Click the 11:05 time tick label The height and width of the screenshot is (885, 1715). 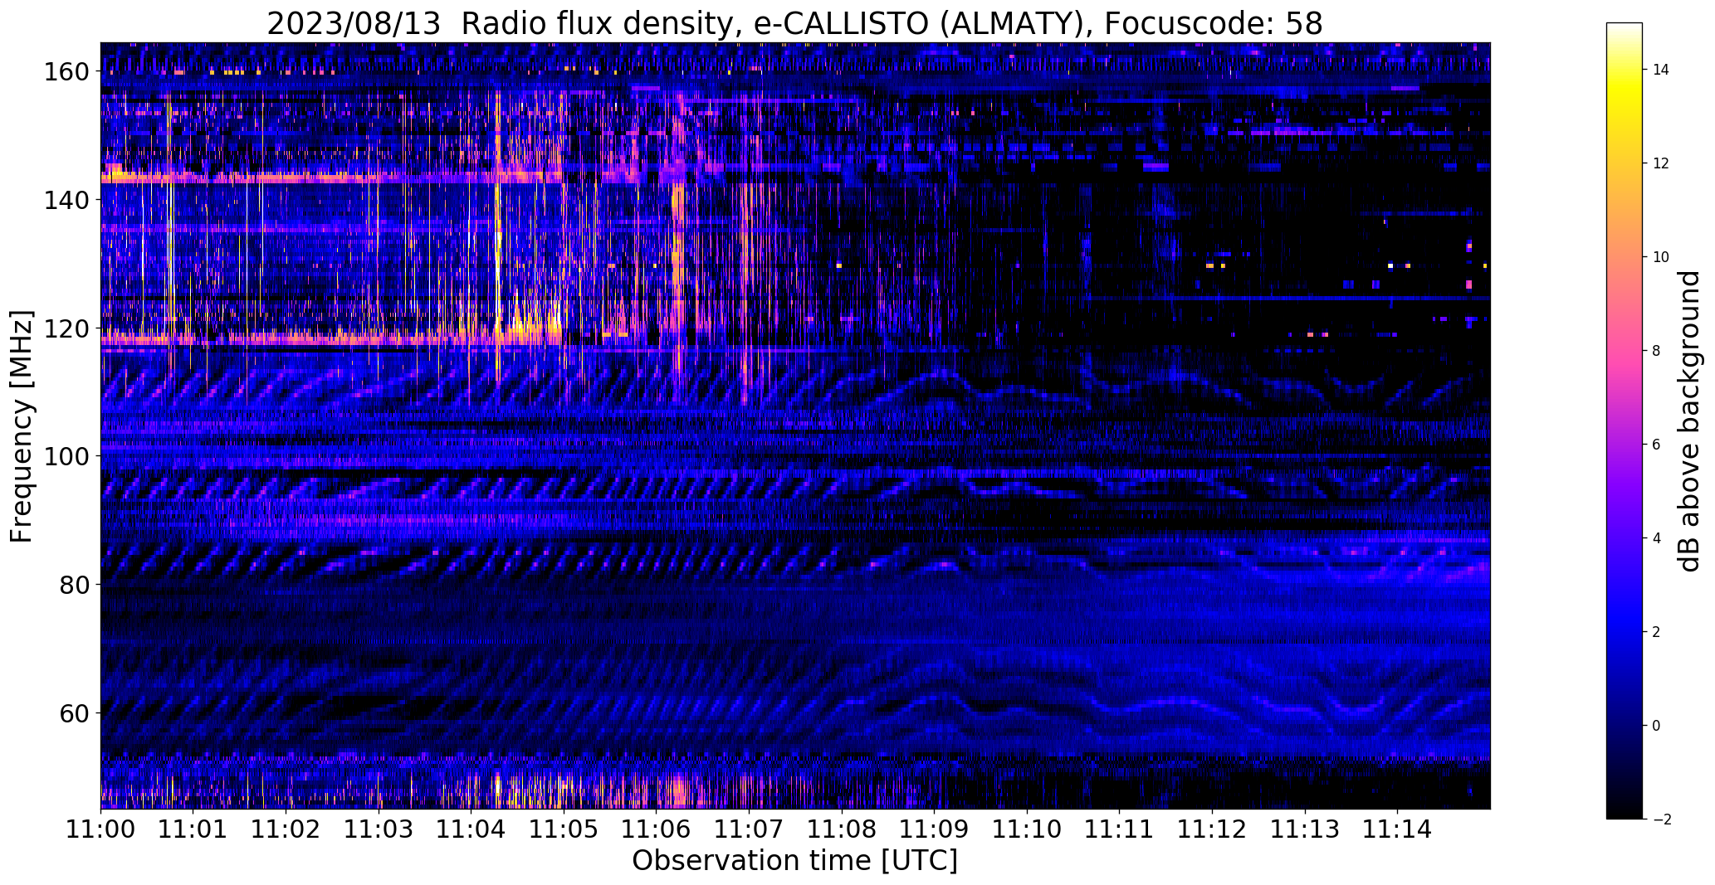564,828
